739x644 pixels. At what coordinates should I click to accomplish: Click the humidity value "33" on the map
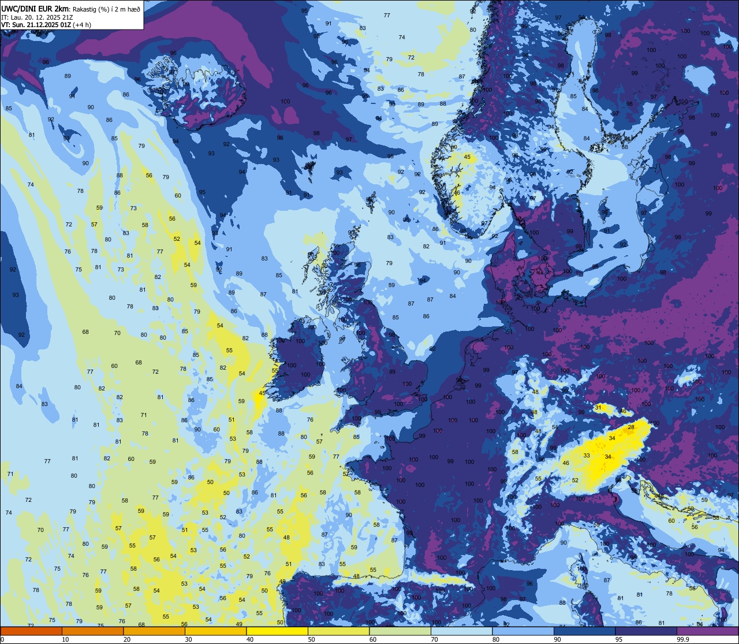[x=587, y=456]
